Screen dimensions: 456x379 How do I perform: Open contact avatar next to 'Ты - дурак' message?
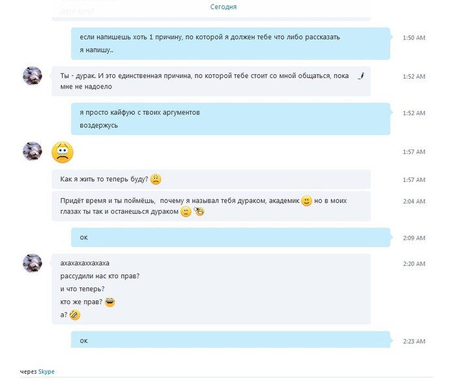[x=33, y=76]
